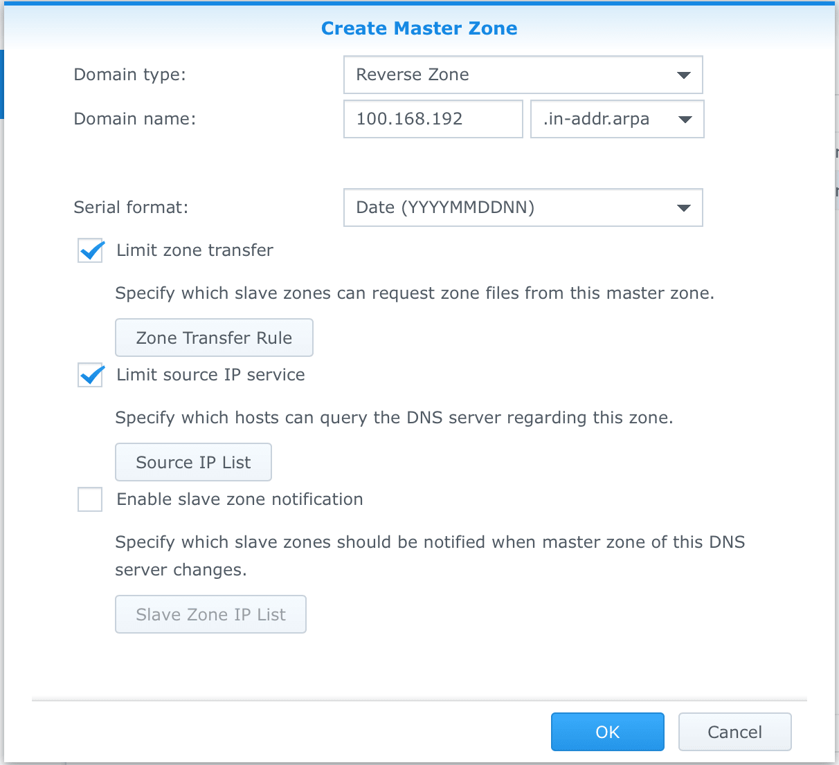Focus the domain name field containing 100.168.192
Viewport: 839px width, 765px height.
[x=433, y=119]
